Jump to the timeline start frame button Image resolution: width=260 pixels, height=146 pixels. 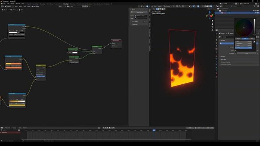[103, 128]
